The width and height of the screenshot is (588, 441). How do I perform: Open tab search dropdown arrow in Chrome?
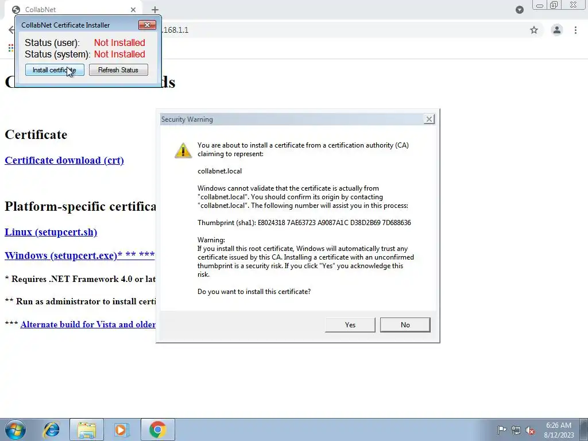pos(519,10)
